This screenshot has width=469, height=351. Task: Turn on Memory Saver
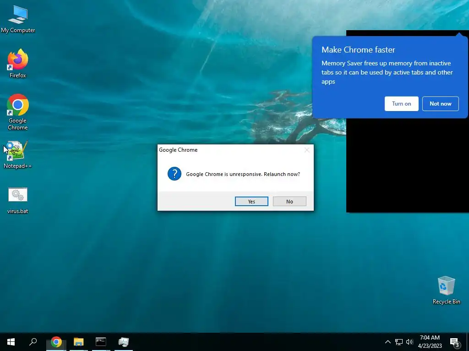point(401,104)
